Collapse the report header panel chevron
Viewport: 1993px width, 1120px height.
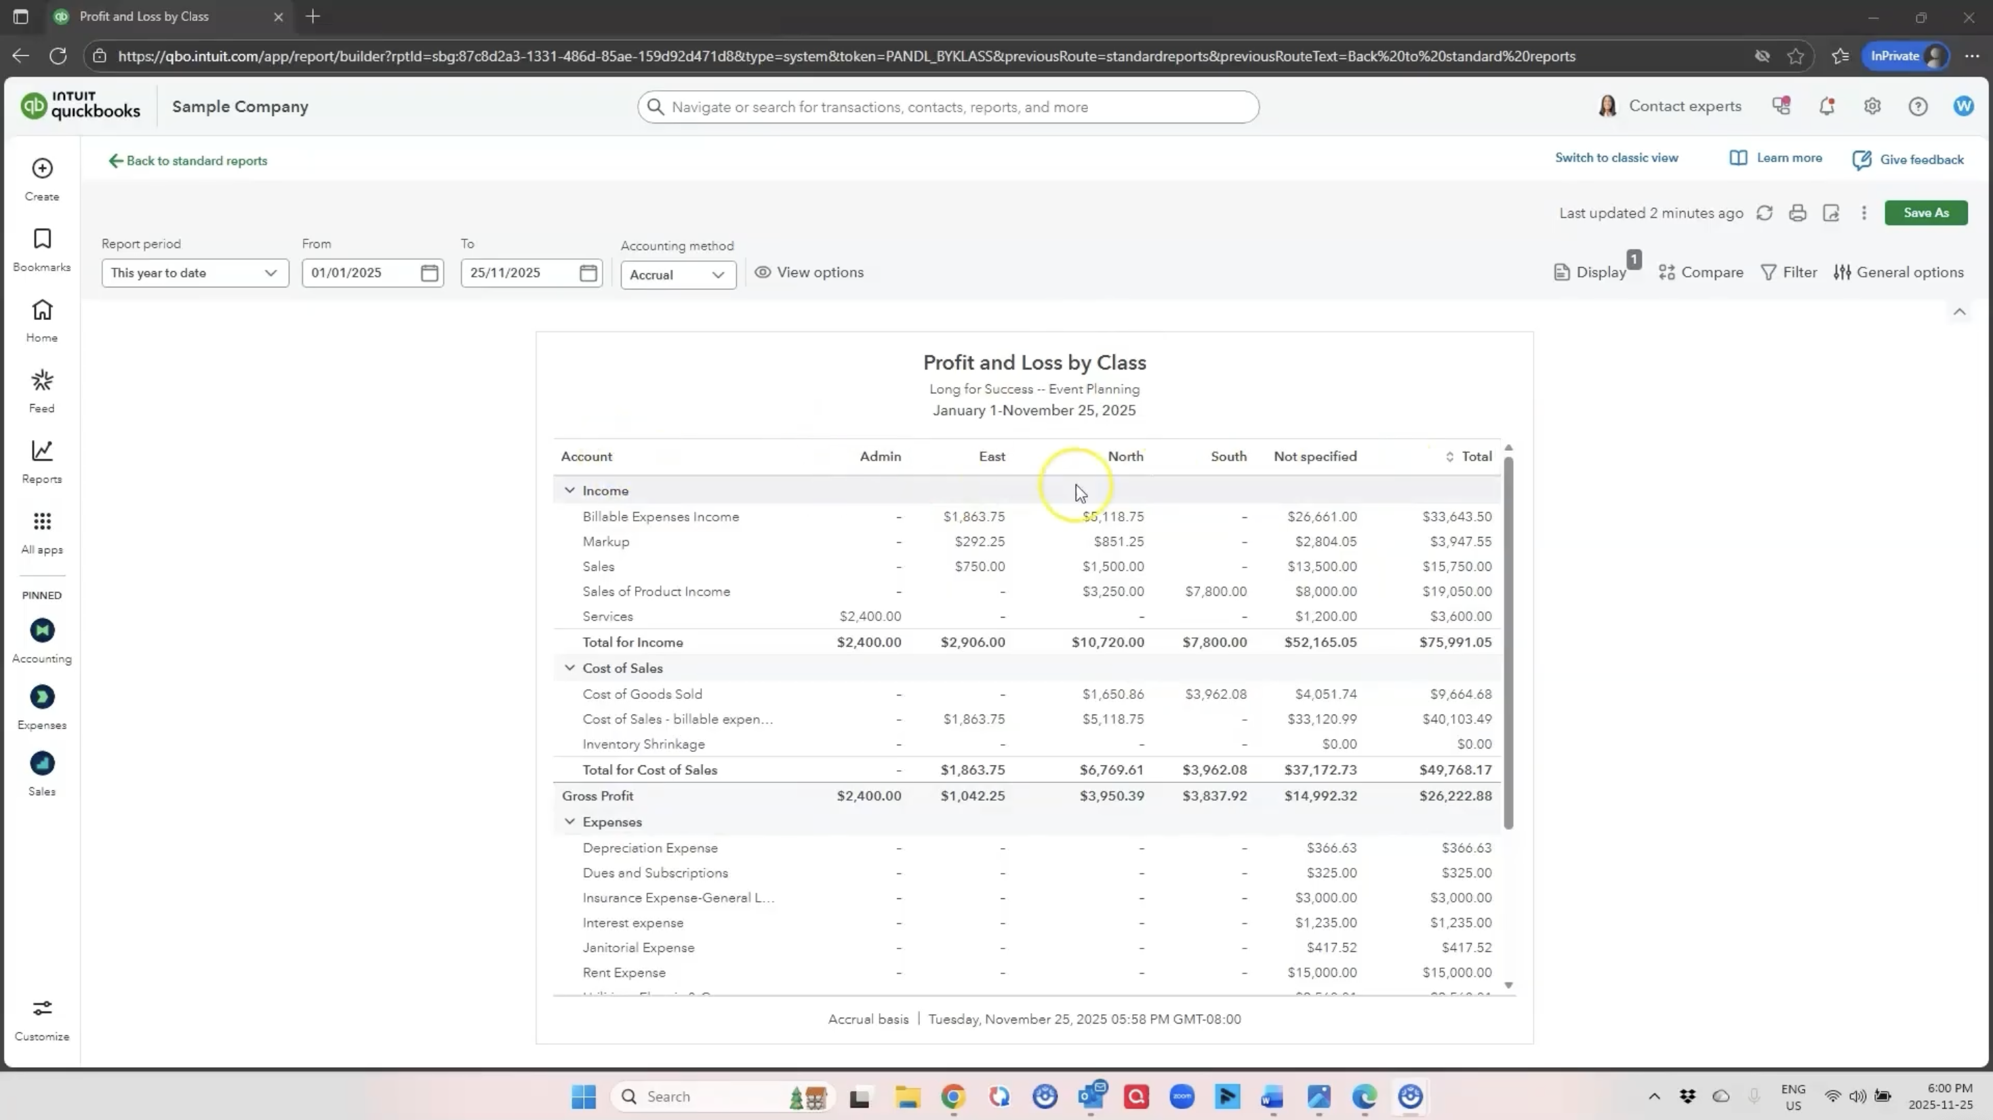pyautogui.click(x=1959, y=312)
